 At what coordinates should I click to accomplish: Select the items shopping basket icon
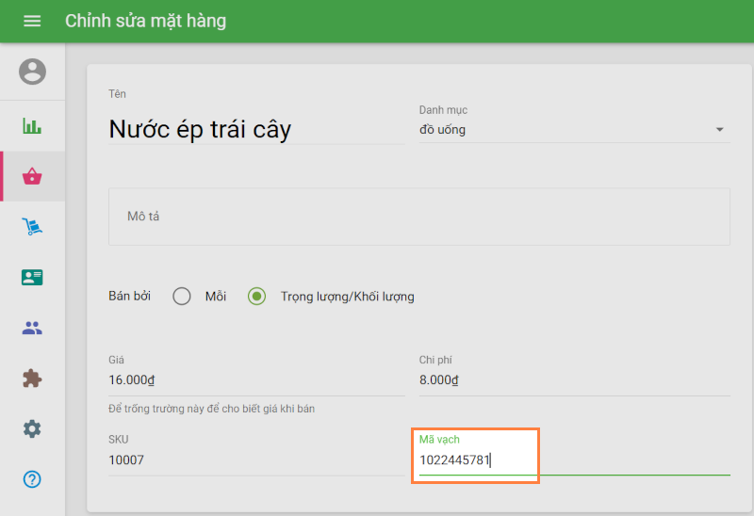(x=32, y=176)
